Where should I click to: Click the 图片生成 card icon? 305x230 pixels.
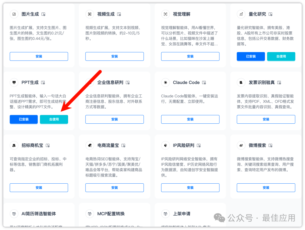pos(14,14)
